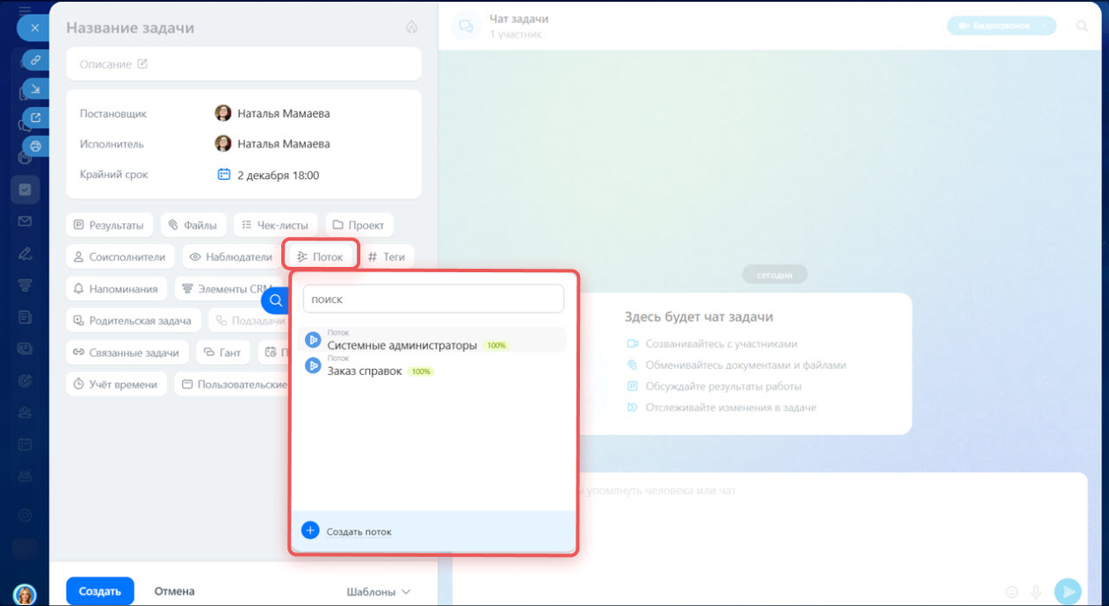Select the Системные администраторы flow
This screenshot has height=606, width=1109.
(x=402, y=345)
